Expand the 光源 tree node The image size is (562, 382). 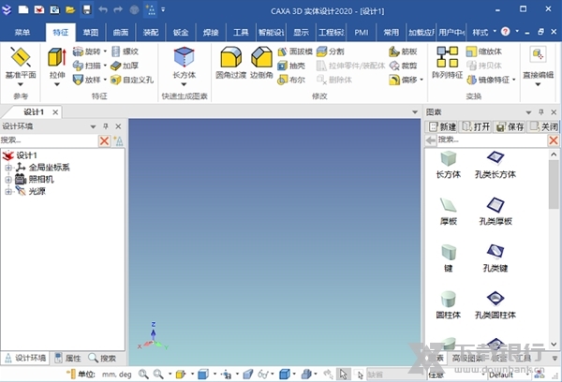tap(8, 192)
